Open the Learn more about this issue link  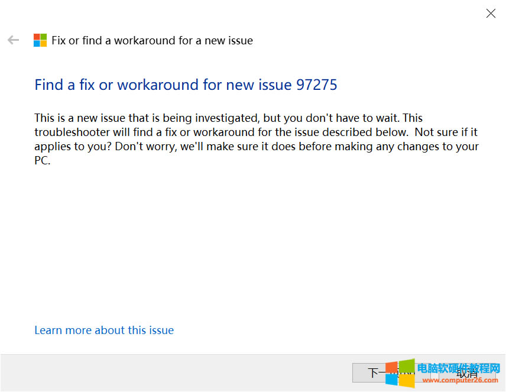[104, 330]
